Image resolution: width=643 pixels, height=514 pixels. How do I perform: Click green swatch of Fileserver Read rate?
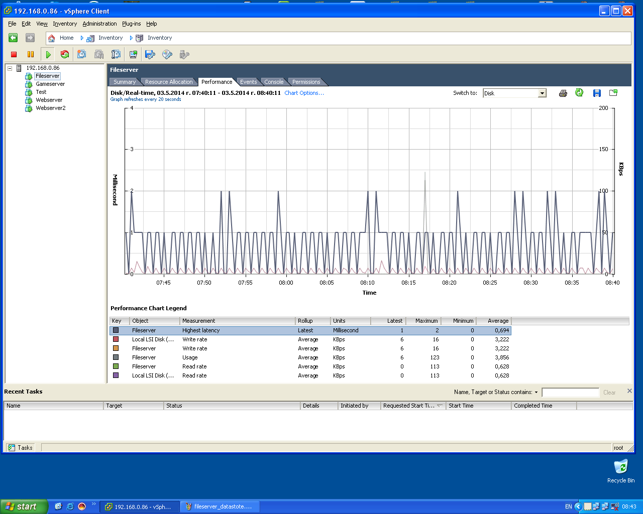[x=116, y=366]
